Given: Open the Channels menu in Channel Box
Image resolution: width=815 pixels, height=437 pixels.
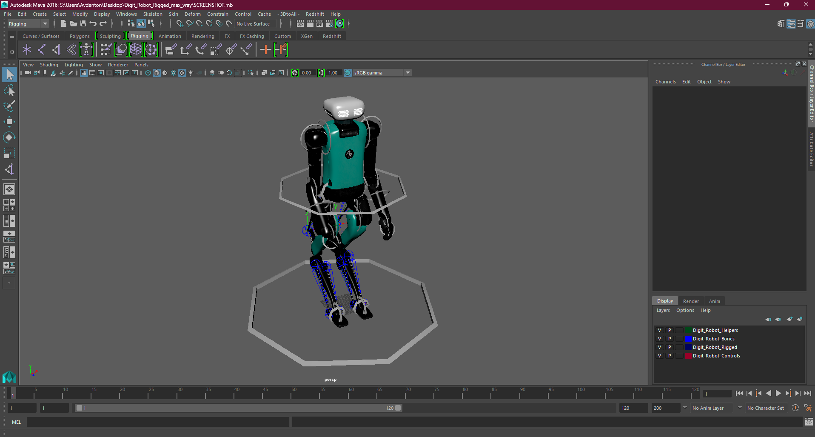Looking at the screenshot, I should pos(666,82).
